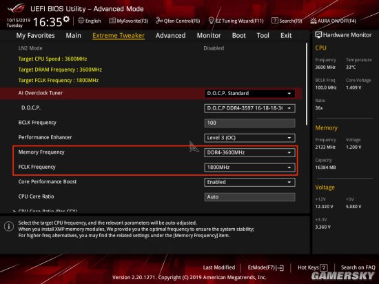
Task: Click Target DRAM Frequency : 3600MHz text
Action: pyautogui.click(x=60, y=70)
